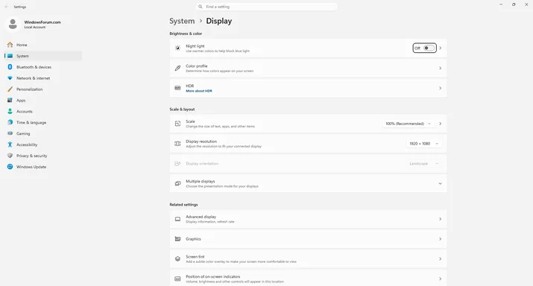Viewport: 533px width, 286px height.
Task: Click the Privacy & security shield icon
Action: click(x=10, y=156)
